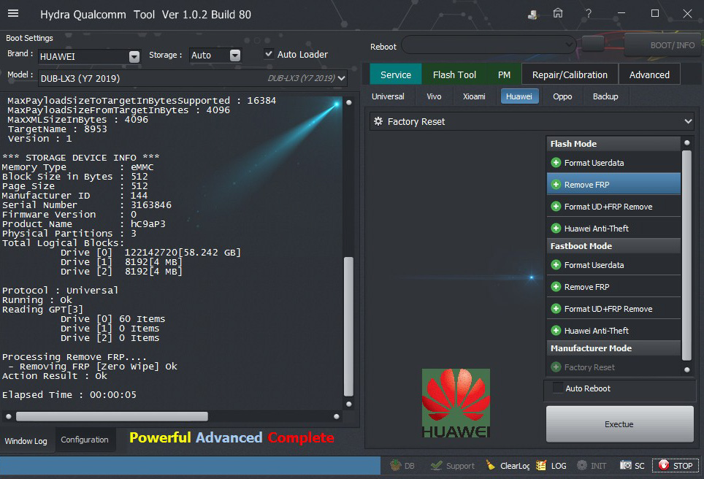Select the Huawei sub-tab
The height and width of the screenshot is (479, 704).
pos(519,96)
